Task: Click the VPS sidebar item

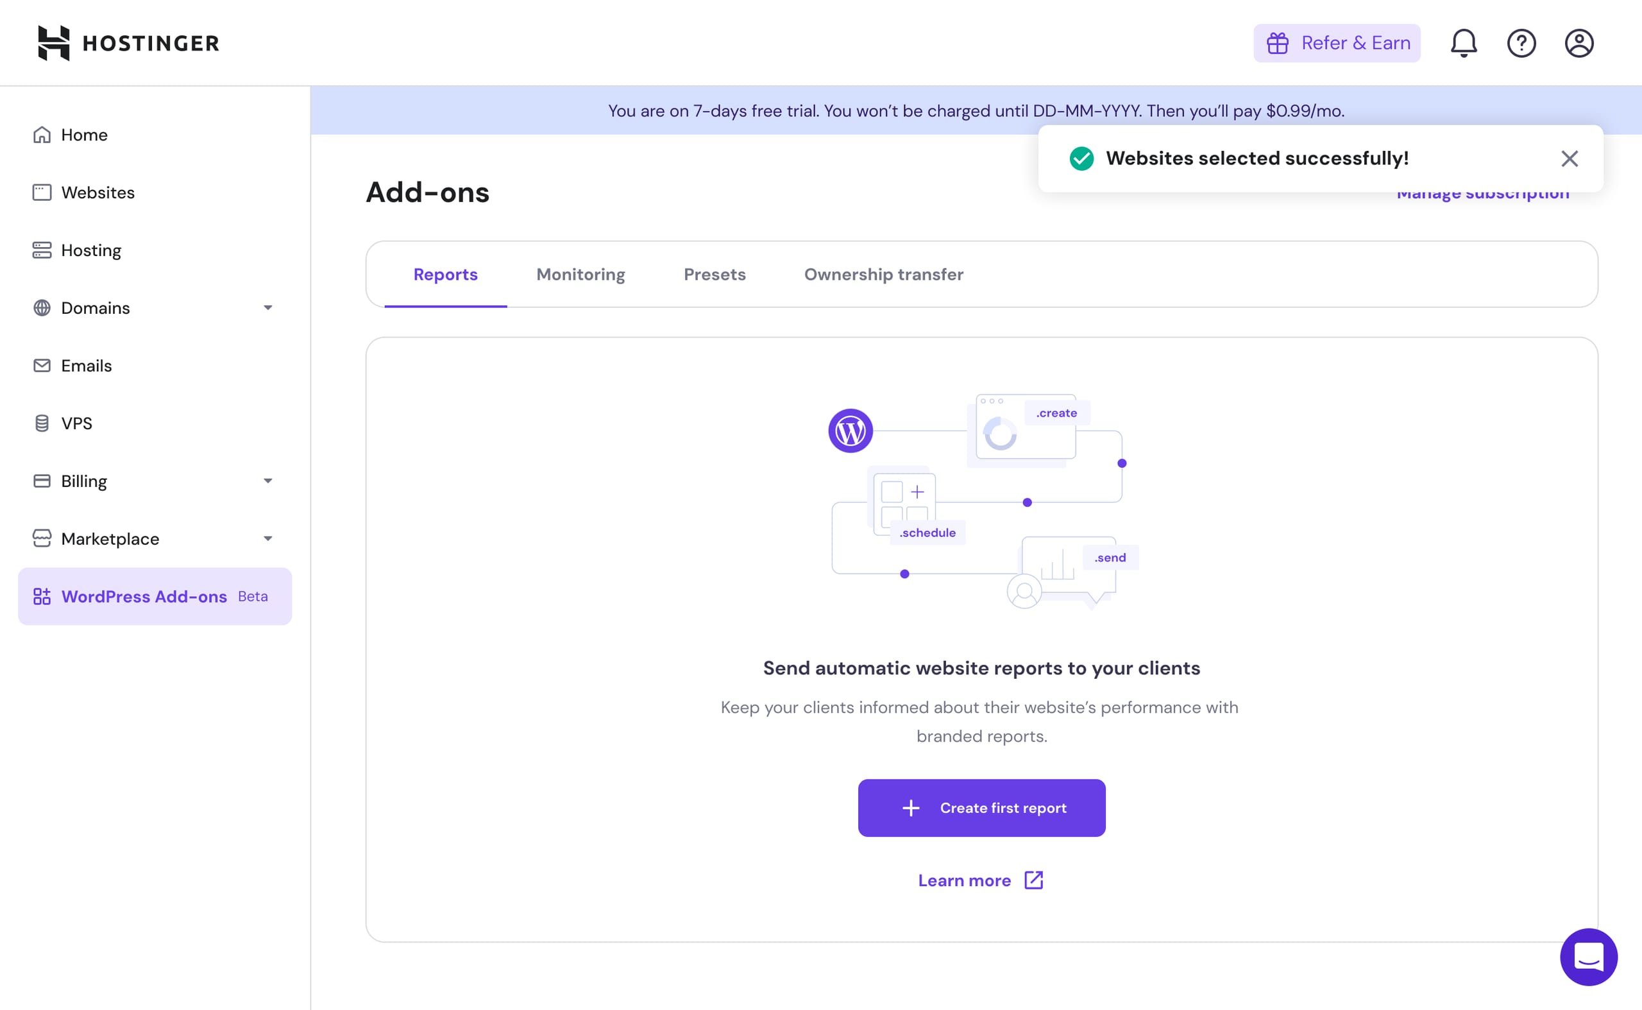Action: pyautogui.click(x=77, y=424)
